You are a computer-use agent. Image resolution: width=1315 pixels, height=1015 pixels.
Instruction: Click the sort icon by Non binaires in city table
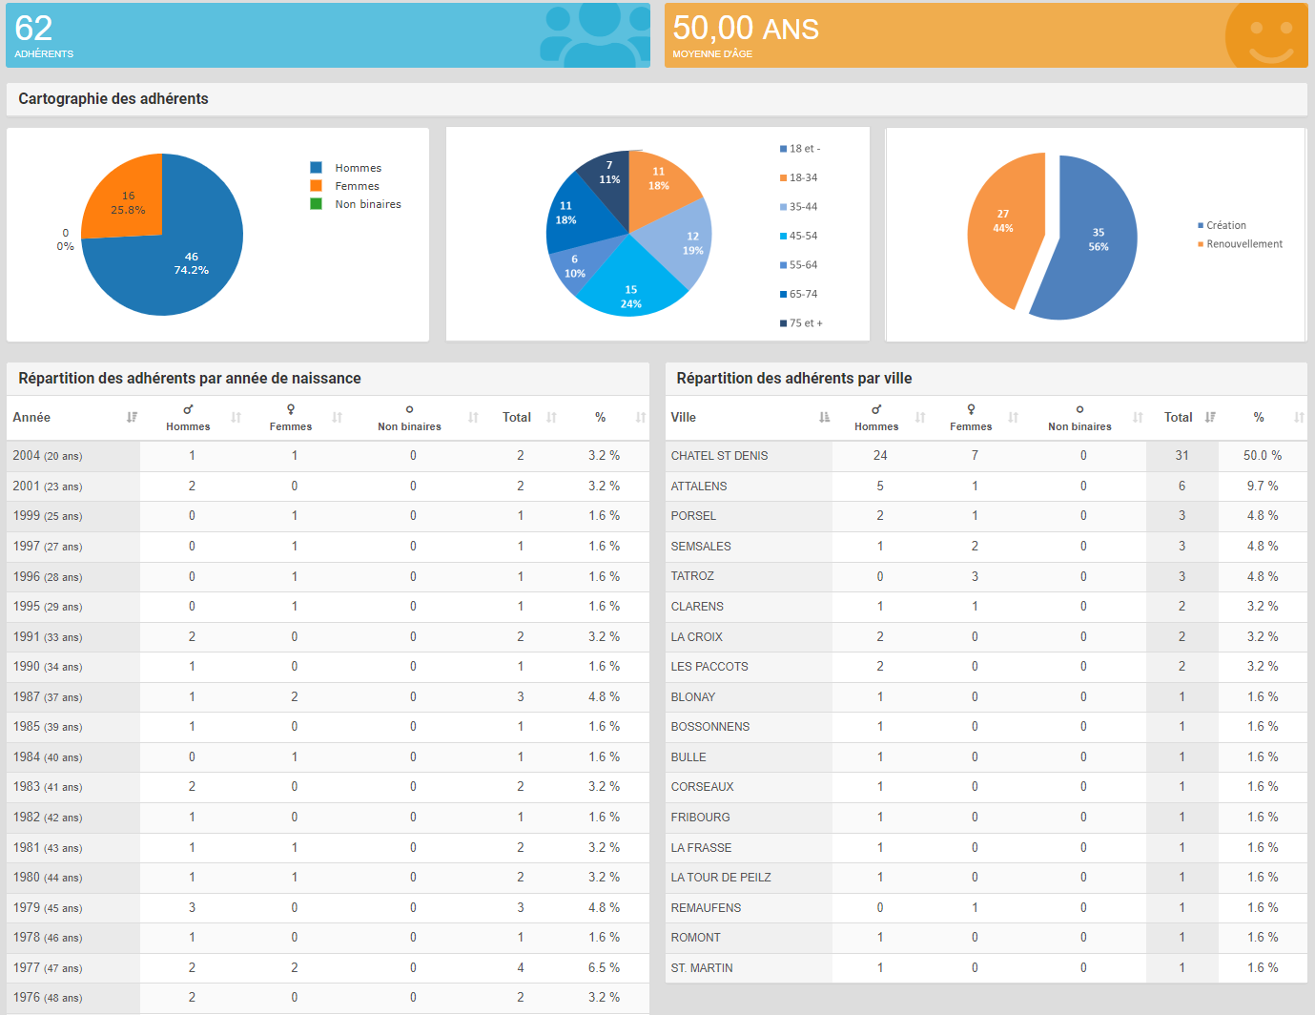1138,418
